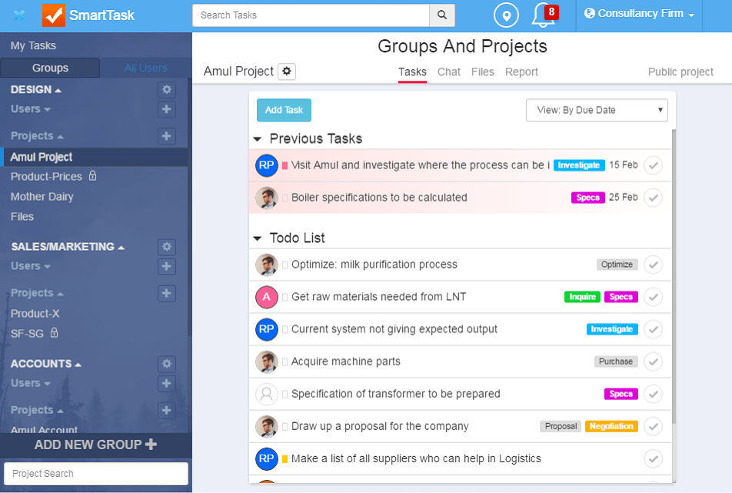Complete Current system not giving output task
The width and height of the screenshot is (732, 493).
[x=653, y=330]
